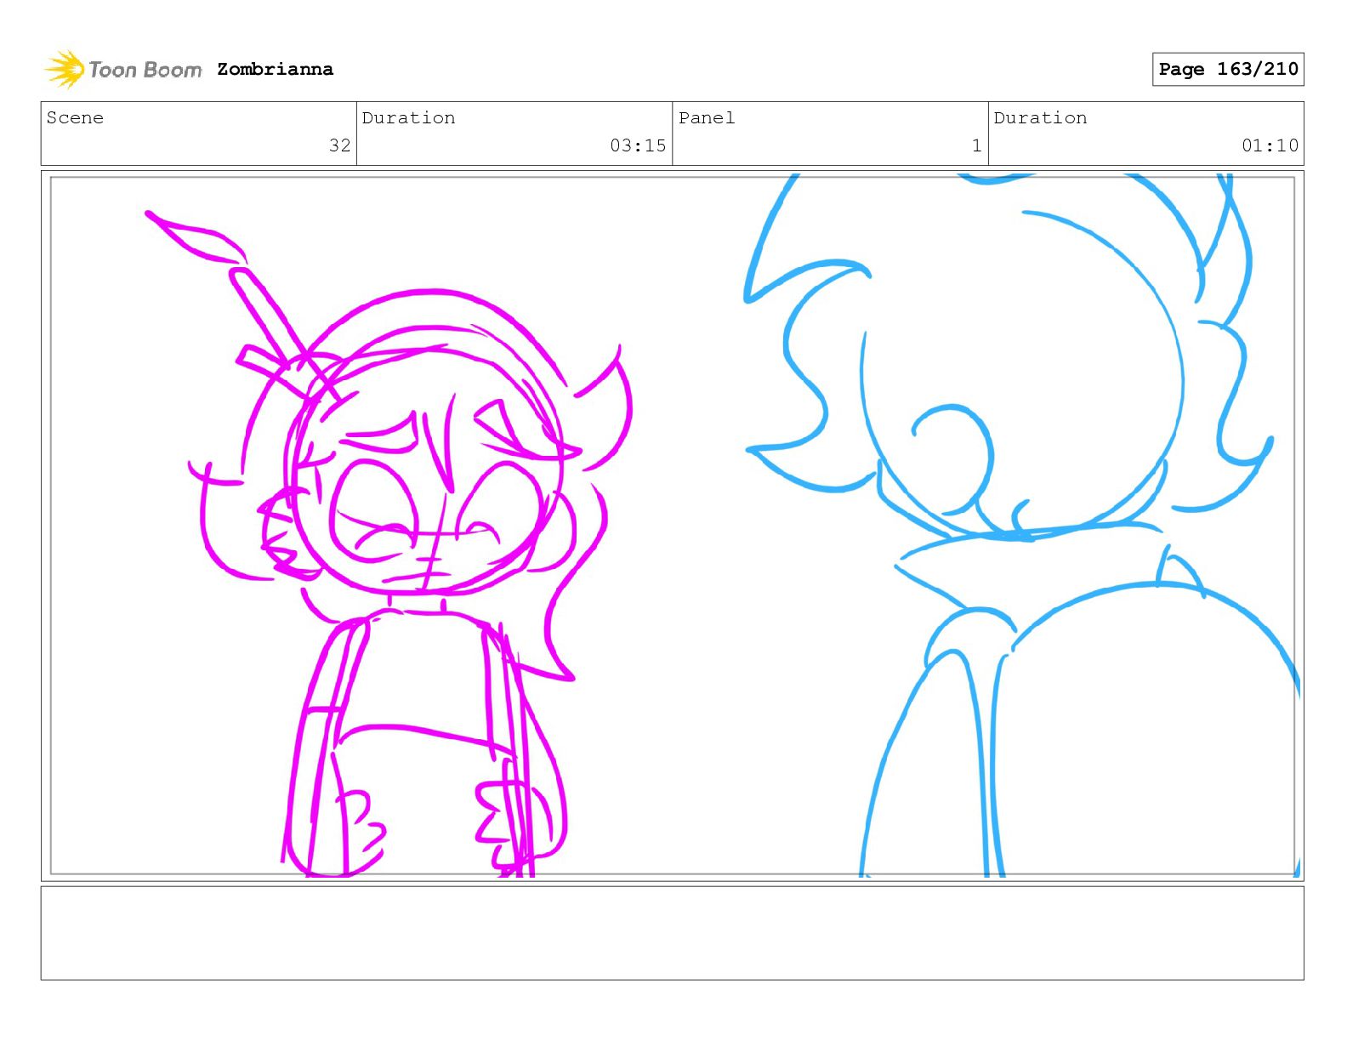
Task: Click the 'Page 163/210' page indicator
Action: click(x=1228, y=69)
